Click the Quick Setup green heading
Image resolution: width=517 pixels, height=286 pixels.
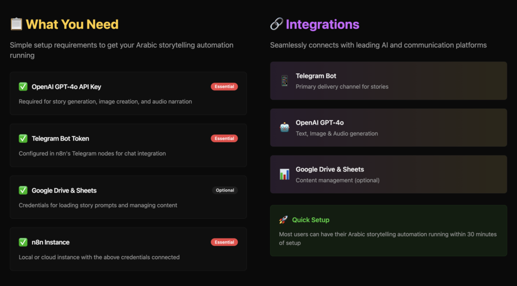311,220
